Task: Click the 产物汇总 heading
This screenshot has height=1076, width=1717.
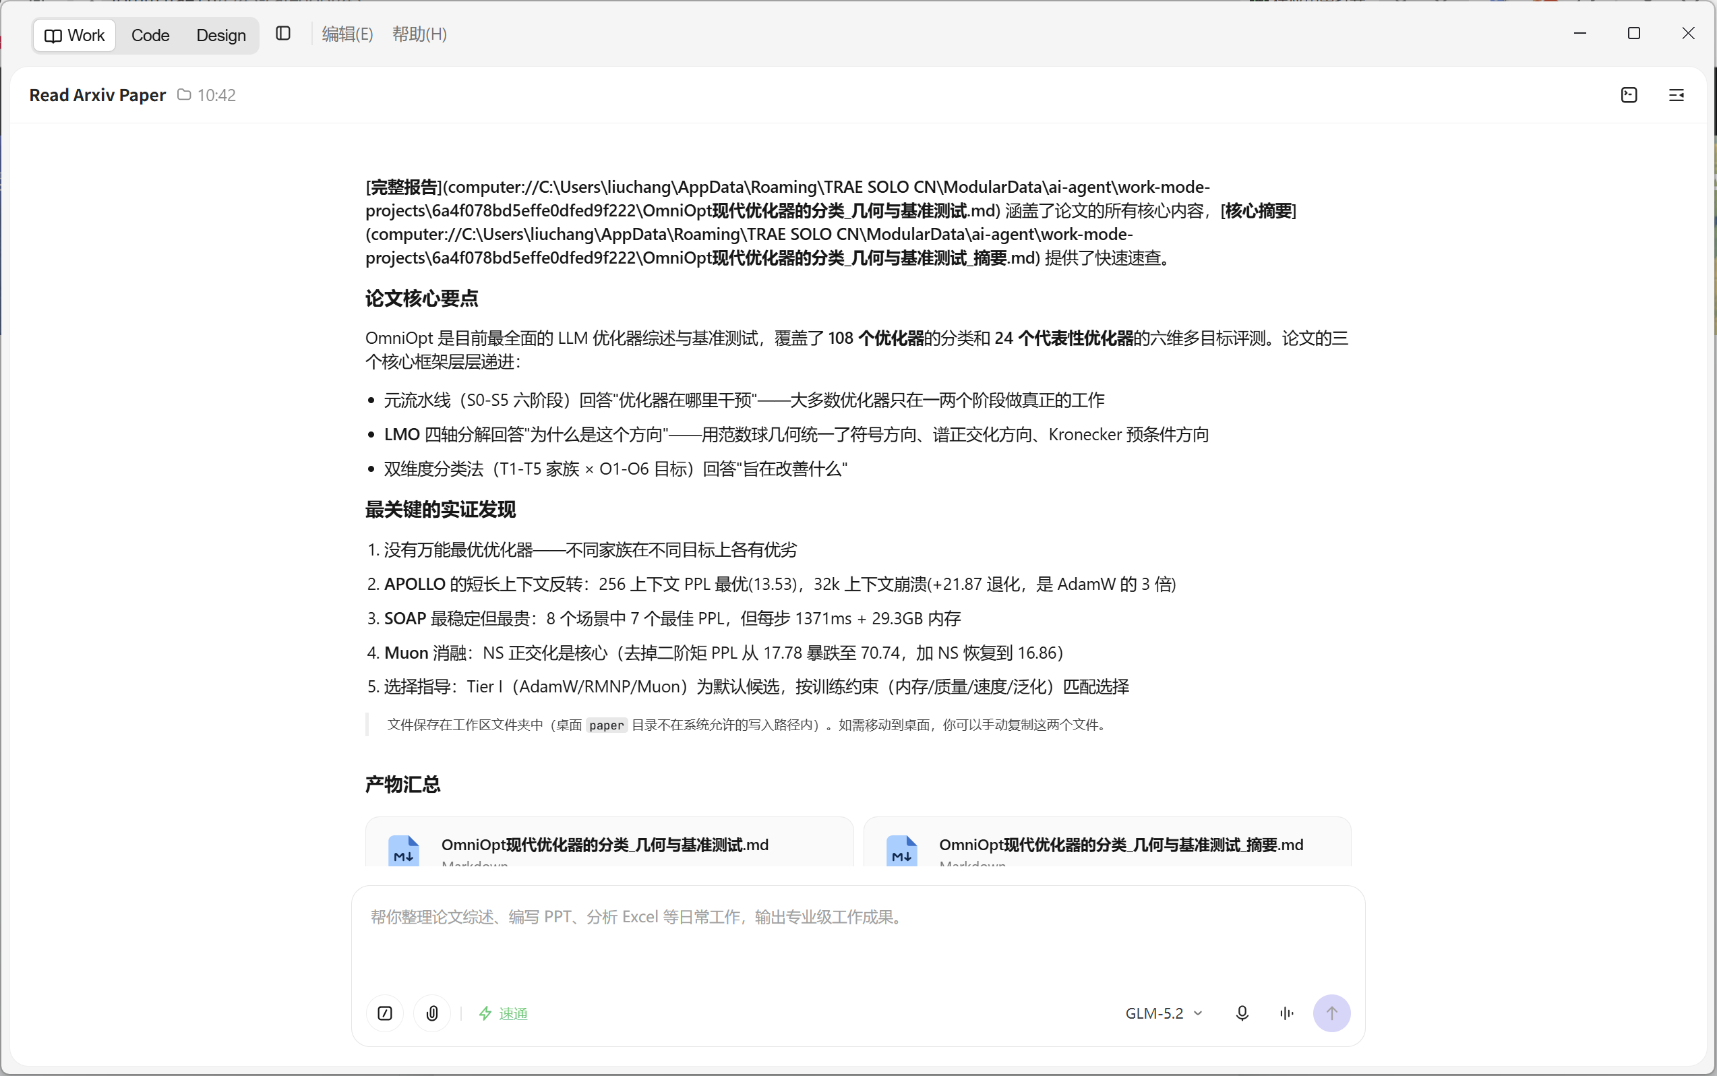Action: [x=402, y=784]
